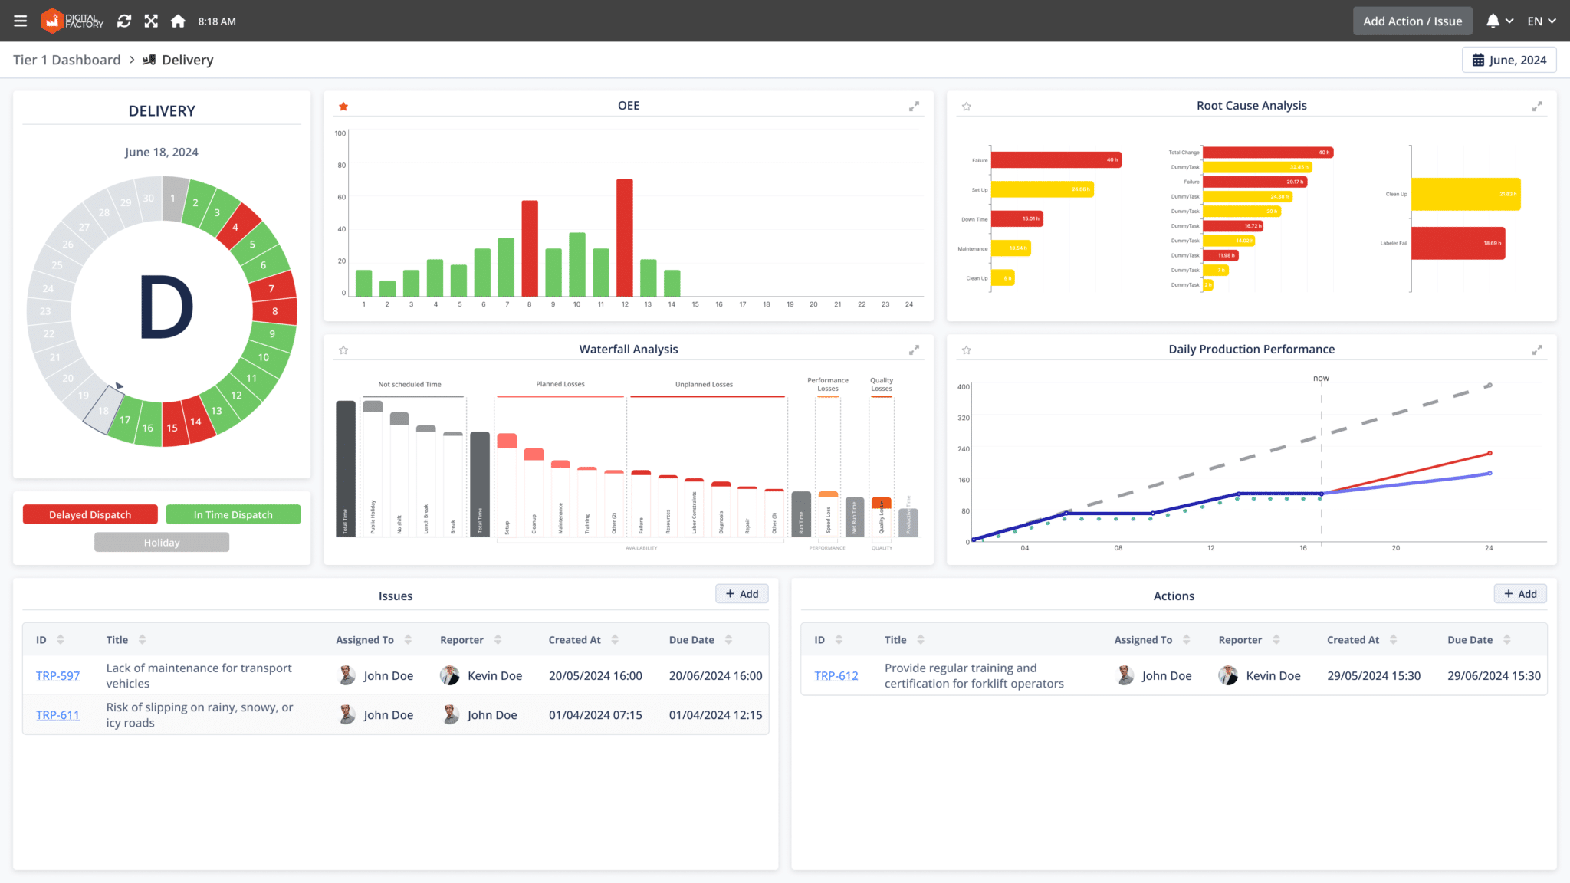Open notifications via the bell icon
This screenshot has height=883, width=1570.
pos(1493,21)
